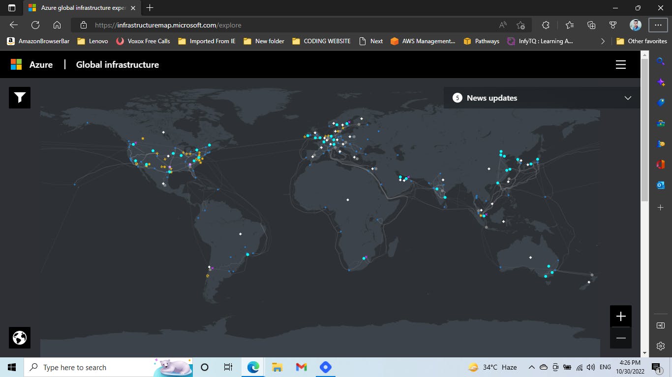672x377 pixels.
Task: Open Imported From IE folder
Action: click(207, 41)
